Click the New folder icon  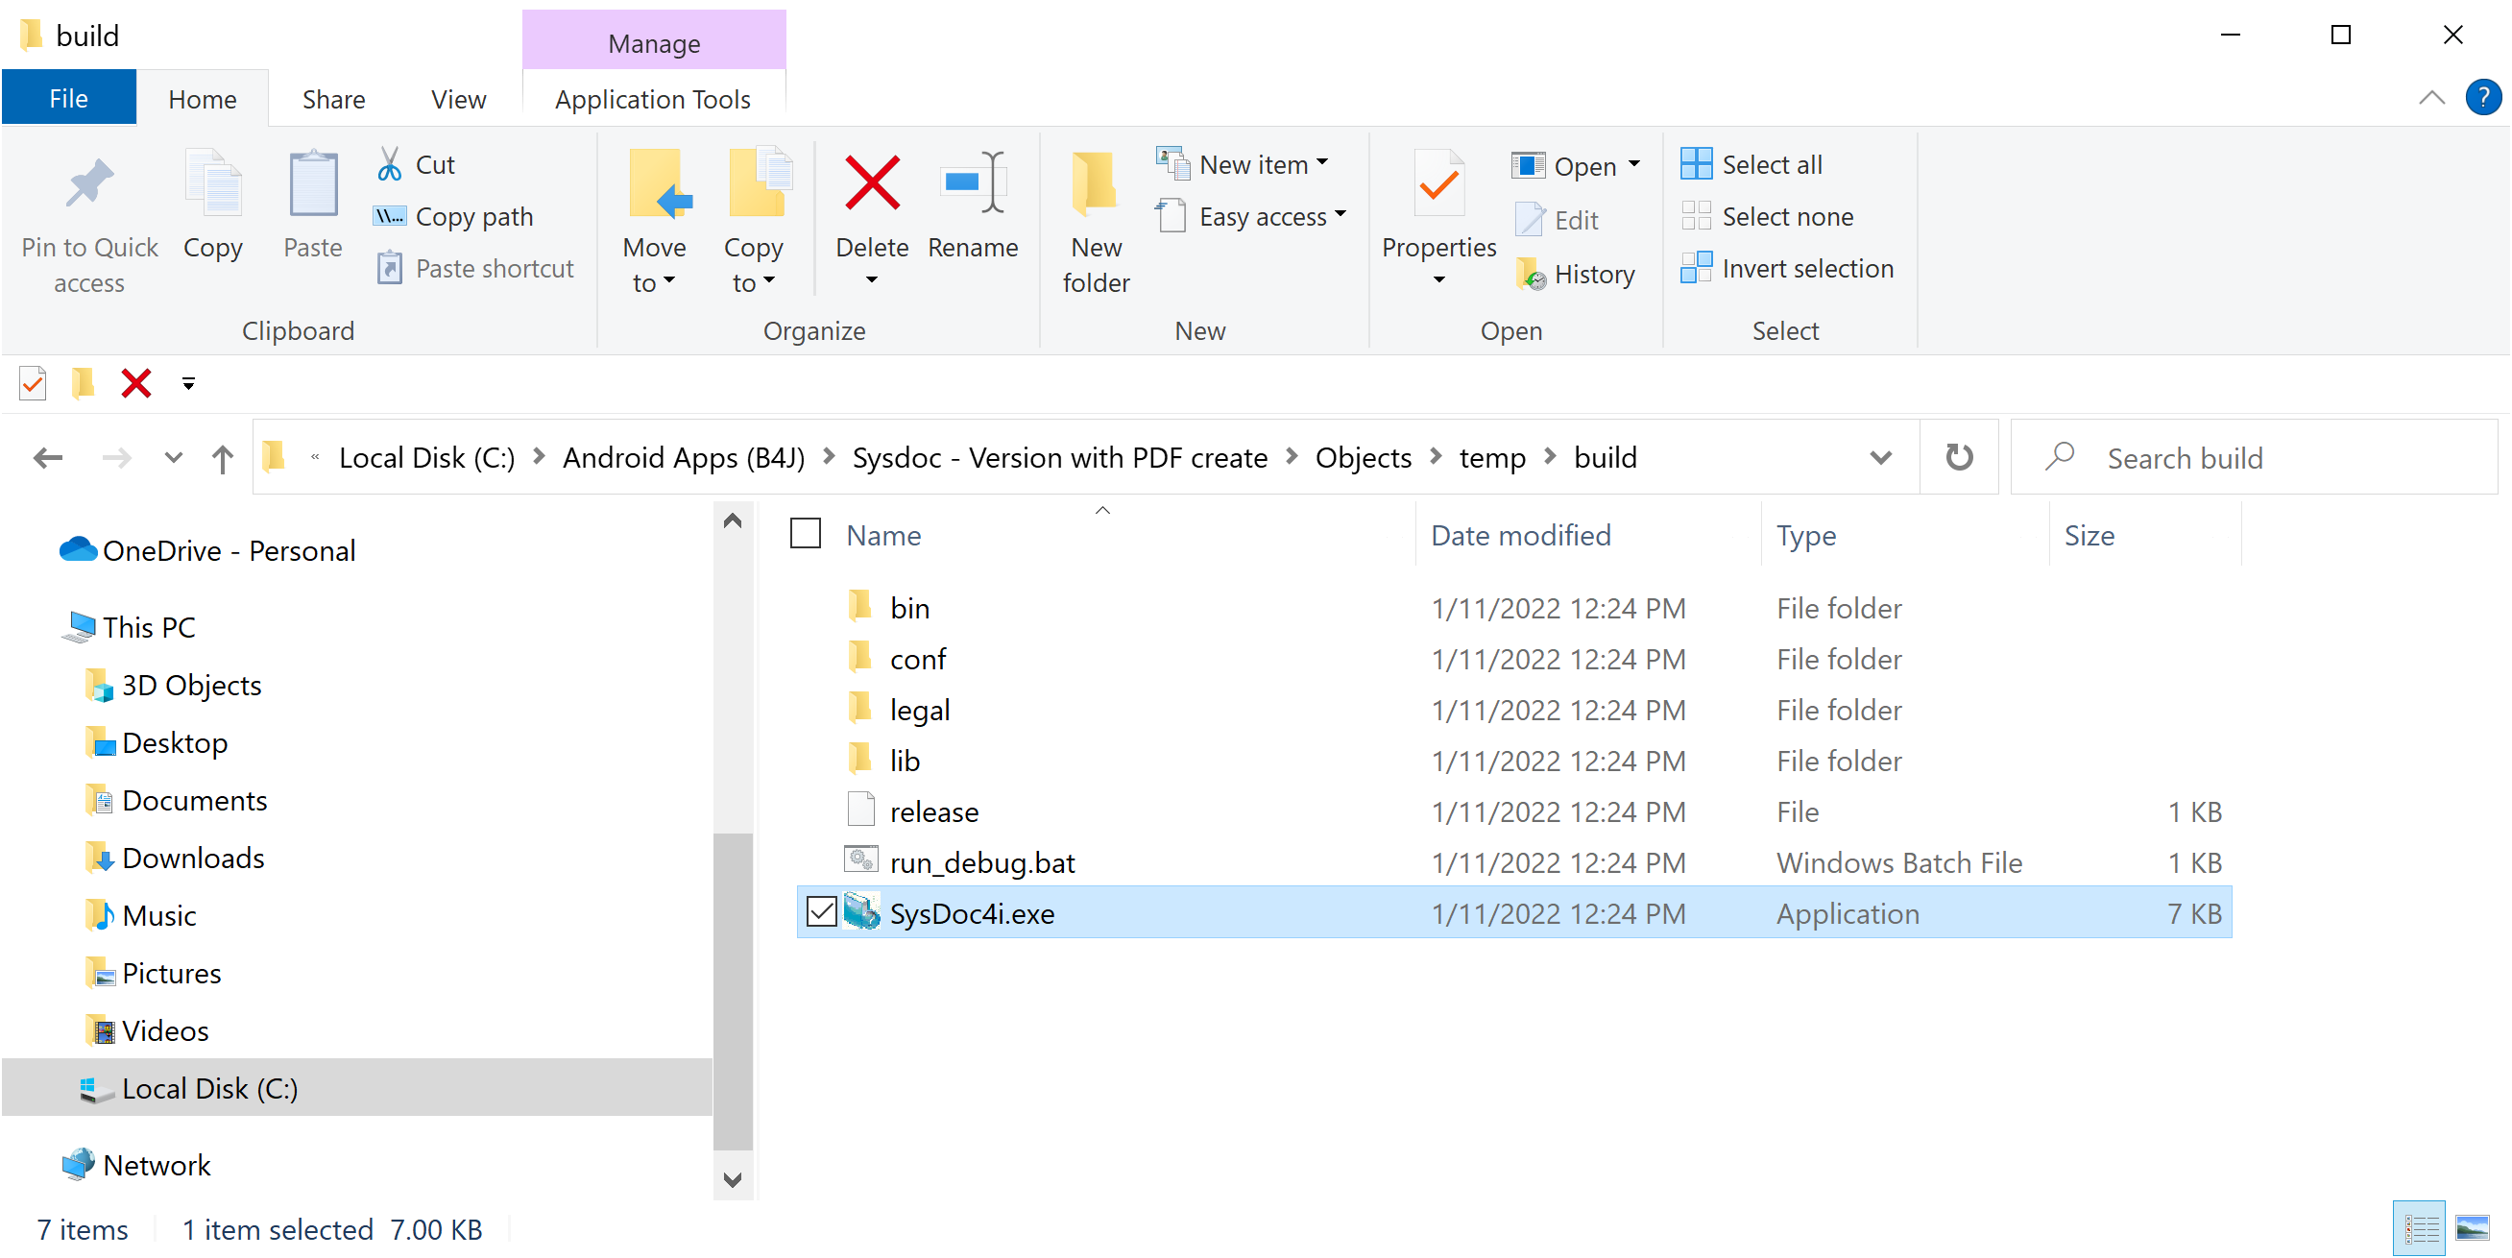pos(1095,183)
